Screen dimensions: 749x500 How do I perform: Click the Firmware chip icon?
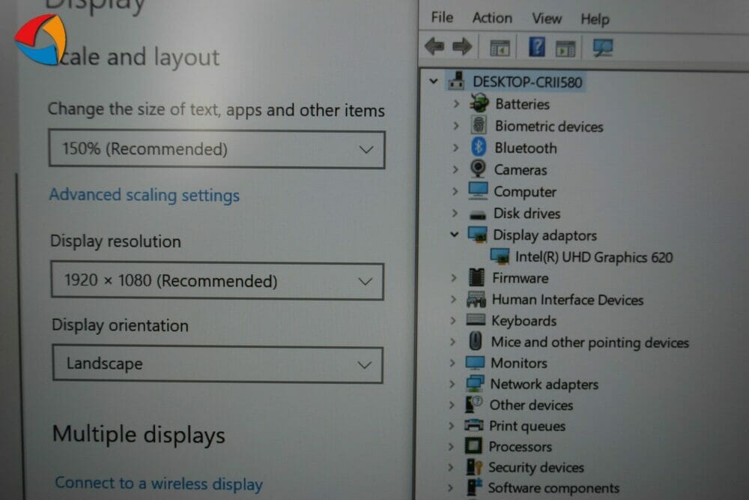click(x=476, y=277)
